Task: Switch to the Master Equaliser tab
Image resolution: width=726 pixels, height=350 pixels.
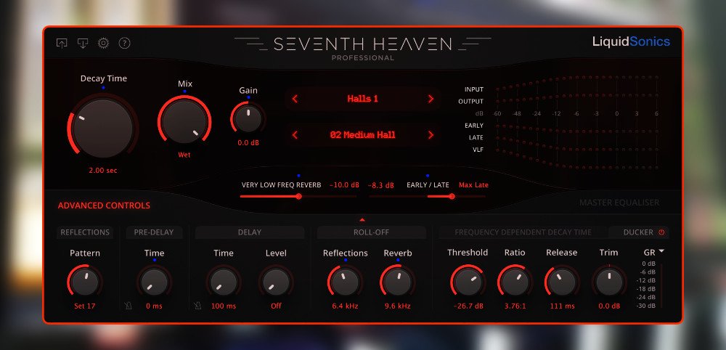Action: (x=619, y=203)
